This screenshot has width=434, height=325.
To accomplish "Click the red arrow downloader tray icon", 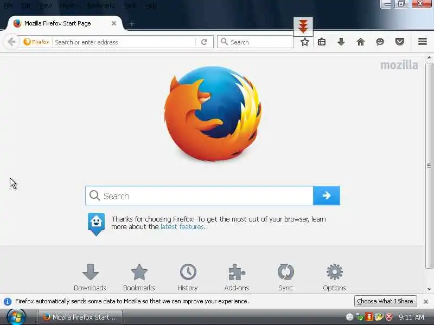I will (369, 317).
